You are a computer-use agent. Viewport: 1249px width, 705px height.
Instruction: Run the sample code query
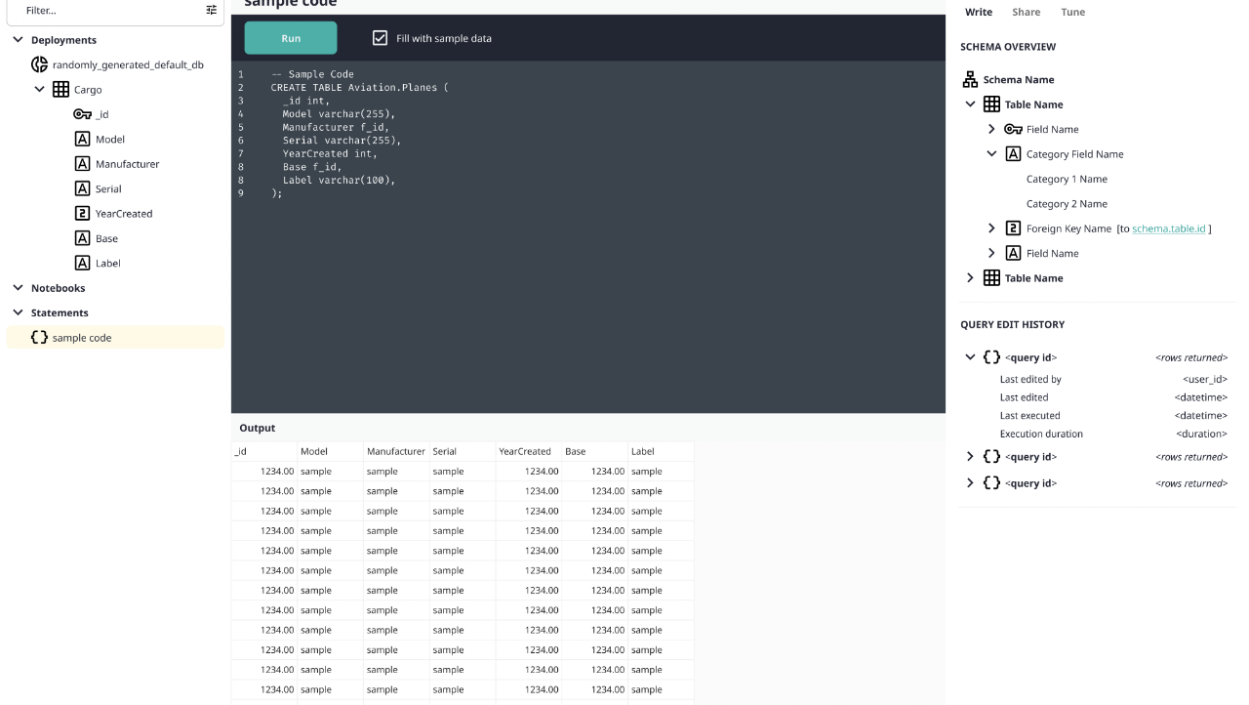[x=291, y=38]
